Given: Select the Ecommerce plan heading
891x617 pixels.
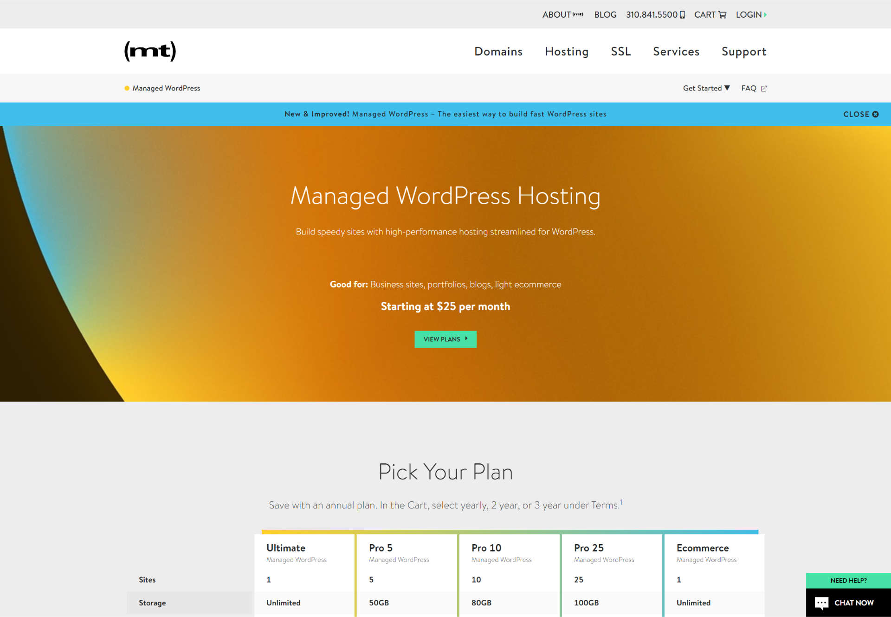Looking at the screenshot, I should (703, 548).
